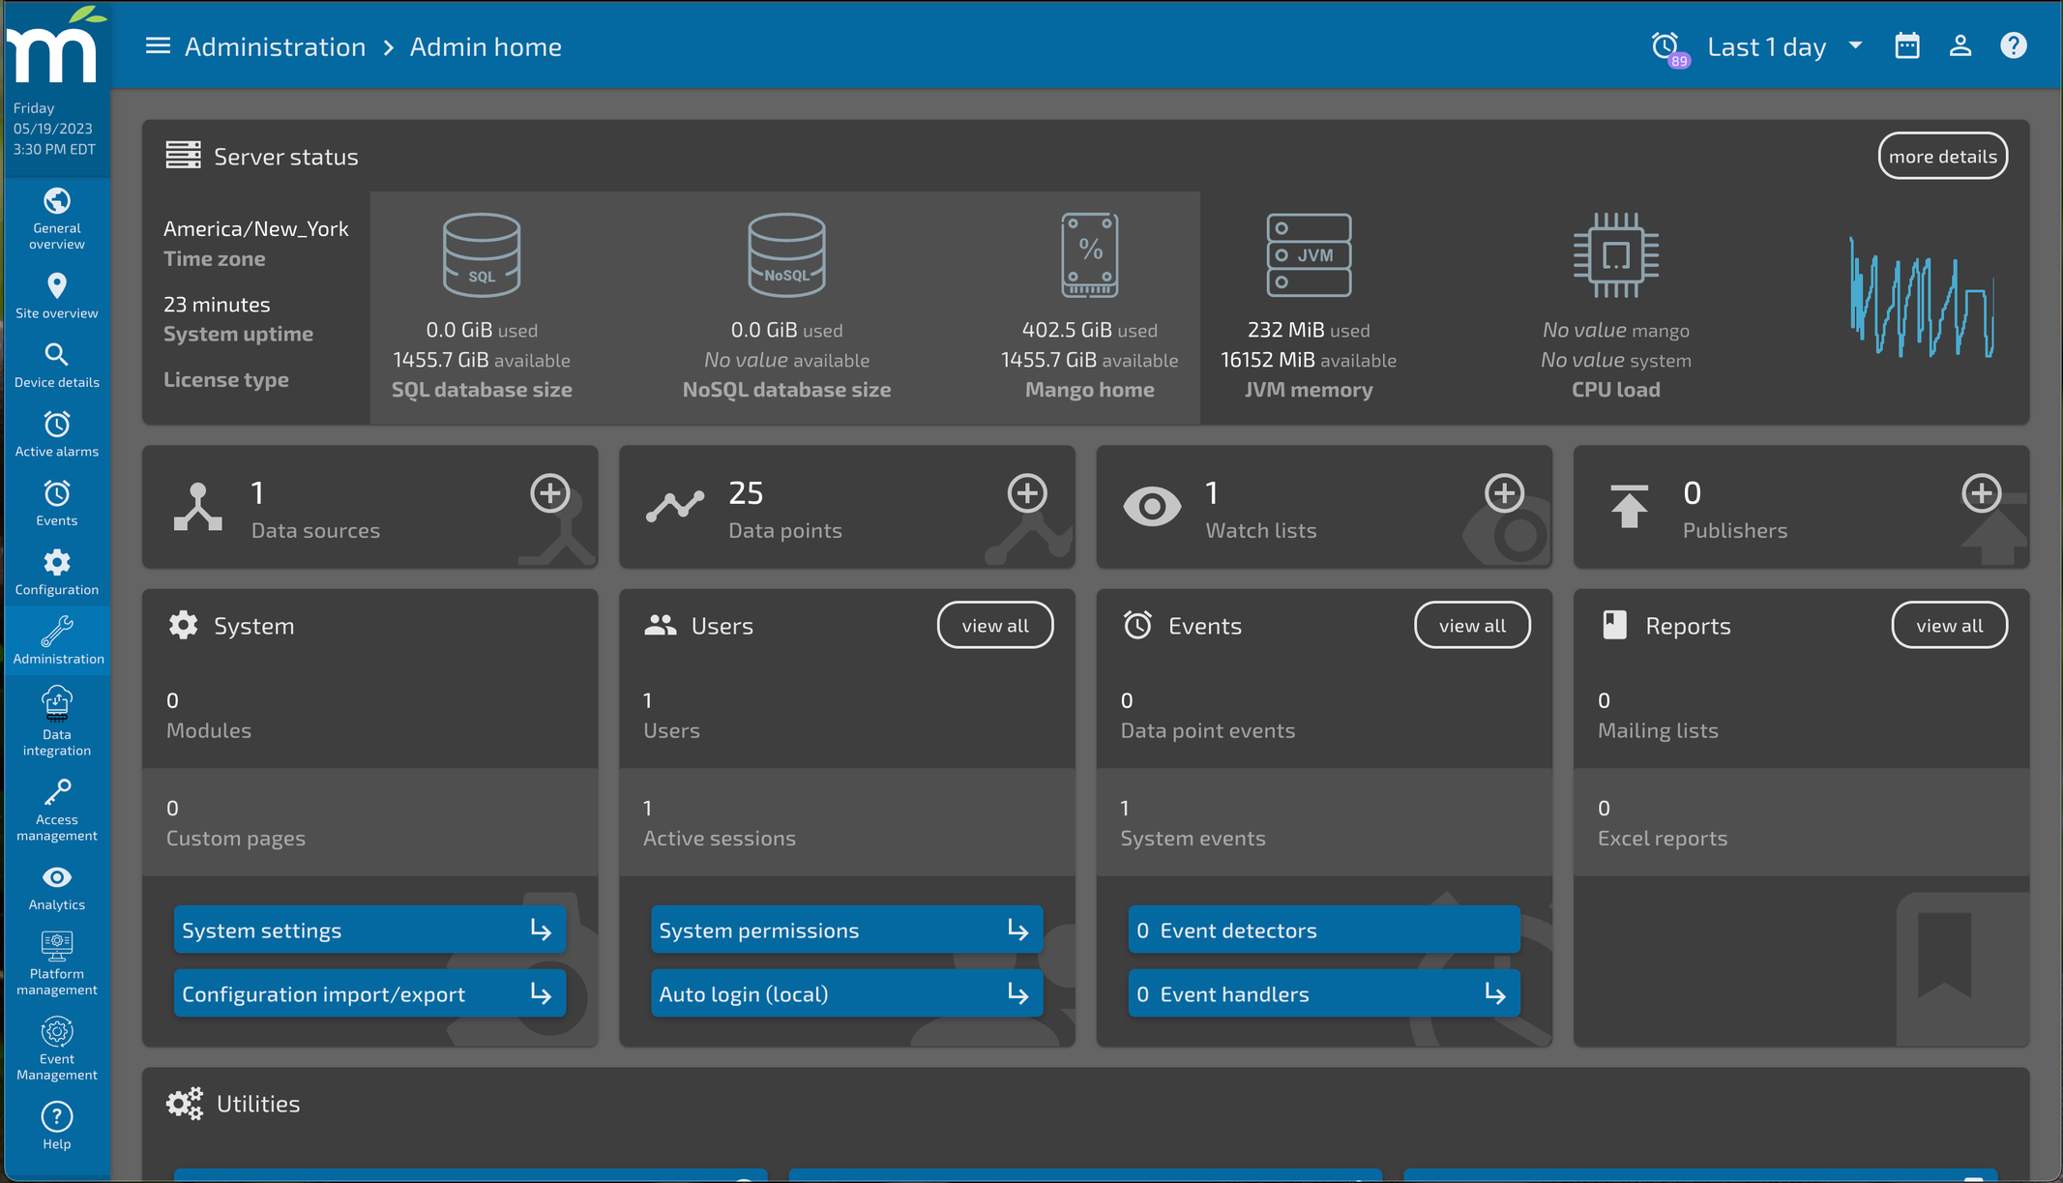This screenshot has width=2063, height=1183.
Task: Click the Access management icon
Action: (x=57, y=790)
